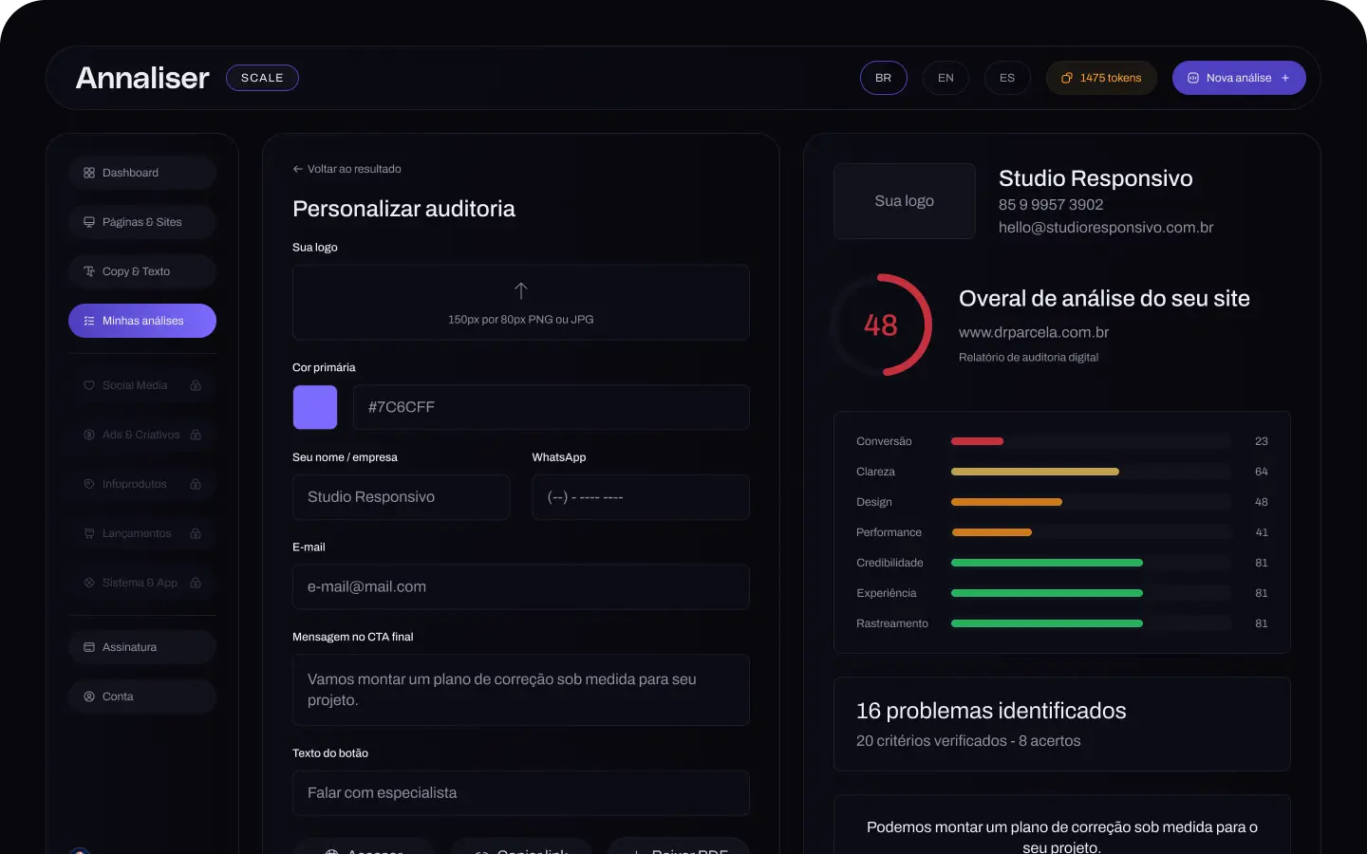
Task: Click the #7C6CFF hex color field
Action: pos(552,407)
